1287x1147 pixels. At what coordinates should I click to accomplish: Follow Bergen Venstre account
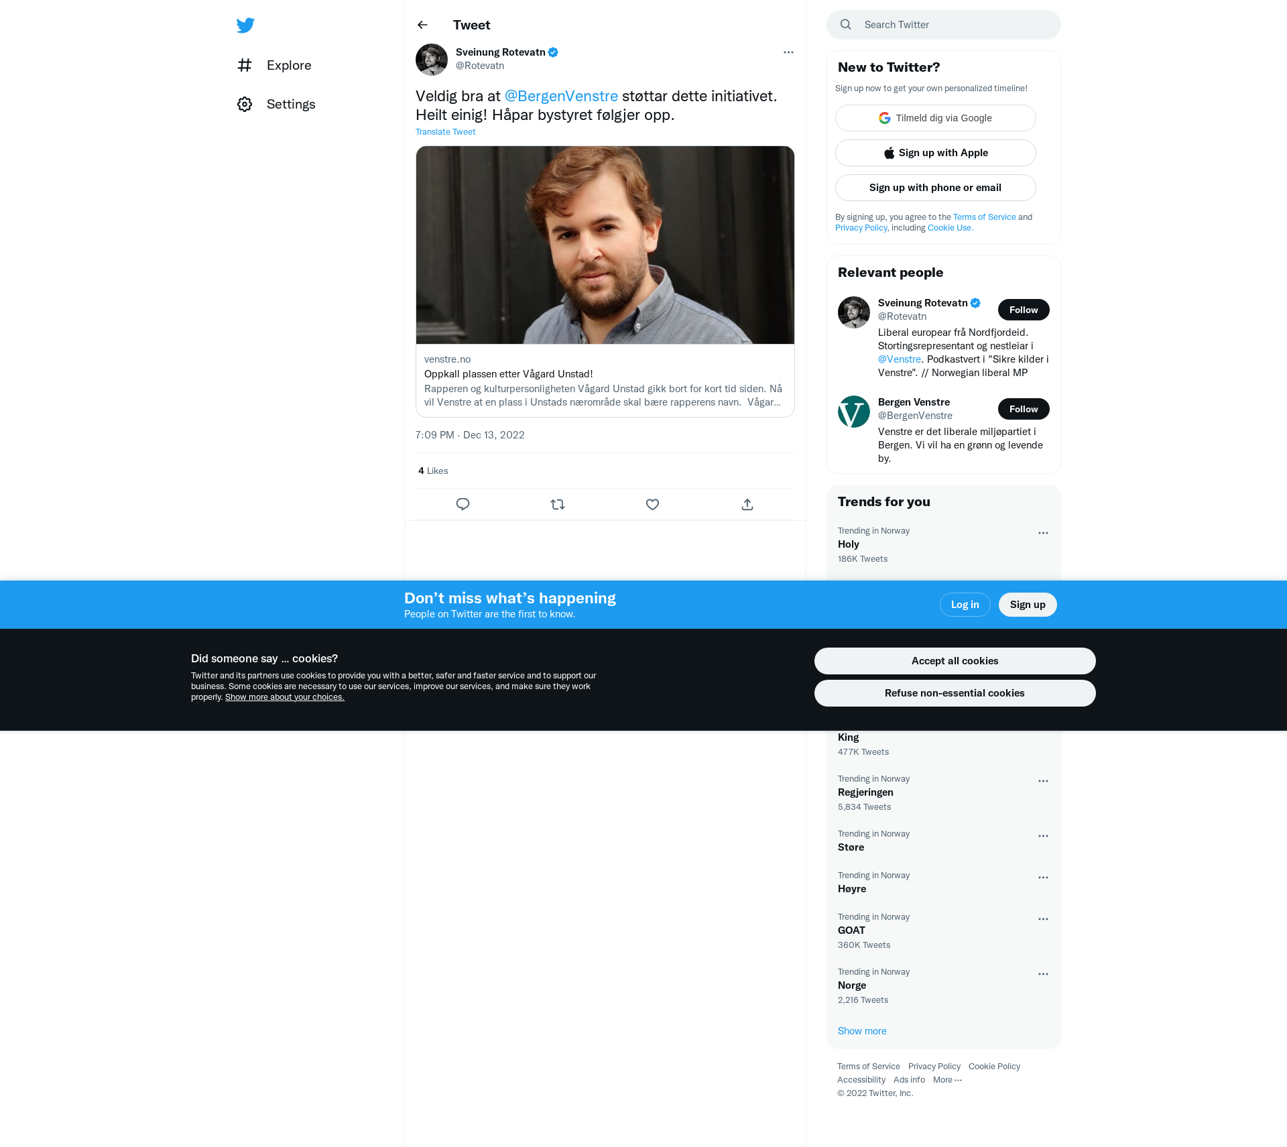tap(1024, 409)
